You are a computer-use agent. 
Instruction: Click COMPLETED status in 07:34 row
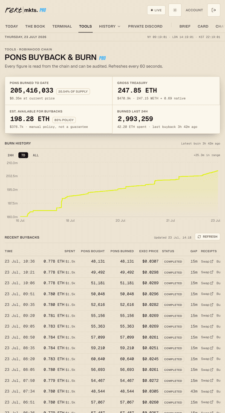click(x=173, y=391)
